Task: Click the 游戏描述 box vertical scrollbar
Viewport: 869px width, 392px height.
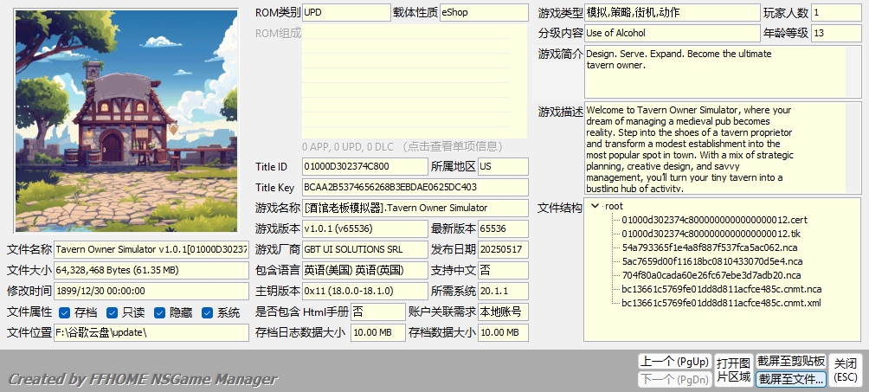Action: pos(853,147)
